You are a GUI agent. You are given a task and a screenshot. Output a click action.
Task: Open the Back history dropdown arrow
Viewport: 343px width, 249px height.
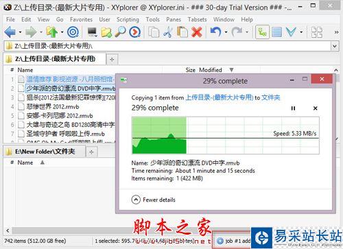tap(20, 32)
